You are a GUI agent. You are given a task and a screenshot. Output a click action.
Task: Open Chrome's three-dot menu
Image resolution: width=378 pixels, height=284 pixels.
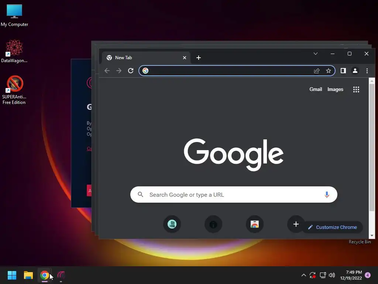[367, 71]
